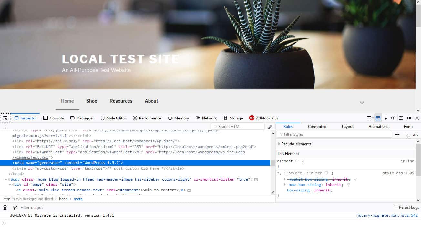421x227 pixels.
Task: Click the eyedropper color picker icon
Action: point(270,127)
